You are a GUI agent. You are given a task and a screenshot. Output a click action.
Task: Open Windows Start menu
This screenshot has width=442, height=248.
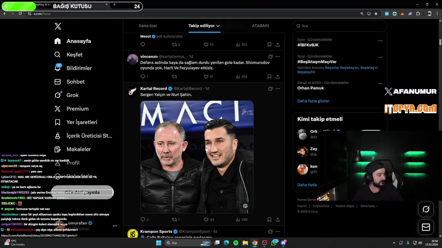click(x=158, y=243)
